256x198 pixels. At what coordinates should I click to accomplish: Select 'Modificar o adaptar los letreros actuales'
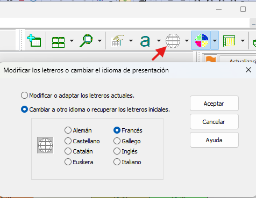point(77,96)
